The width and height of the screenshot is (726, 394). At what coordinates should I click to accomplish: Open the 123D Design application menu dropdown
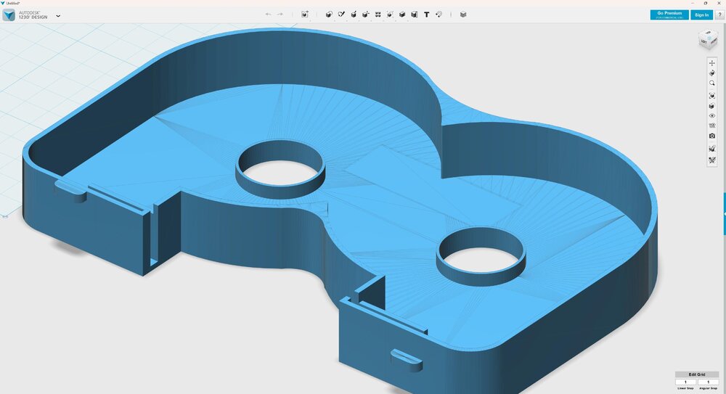coord(58,15)
